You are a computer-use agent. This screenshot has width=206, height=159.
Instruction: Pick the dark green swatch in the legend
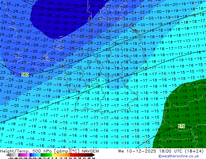pos(42,155)
